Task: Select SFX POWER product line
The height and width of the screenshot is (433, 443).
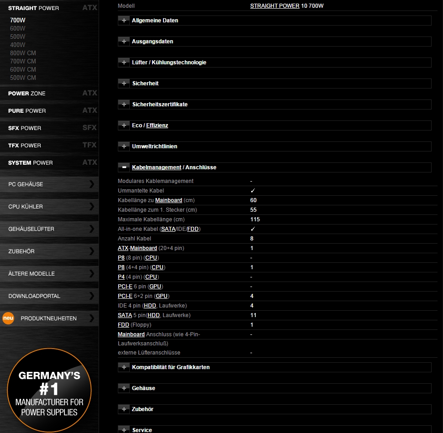Action: pyautogui.click(x=25, y=128)
